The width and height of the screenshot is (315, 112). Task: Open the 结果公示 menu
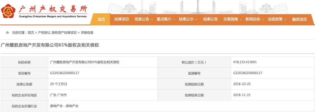[186, 19]
